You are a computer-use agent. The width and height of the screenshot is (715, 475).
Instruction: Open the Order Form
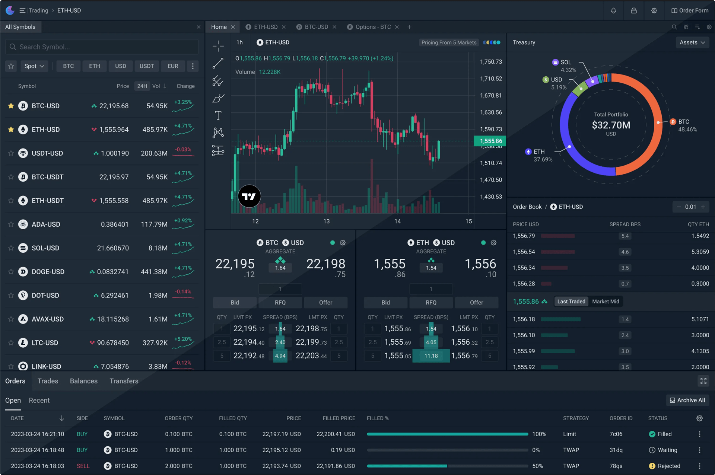click(x=690, y=10)
